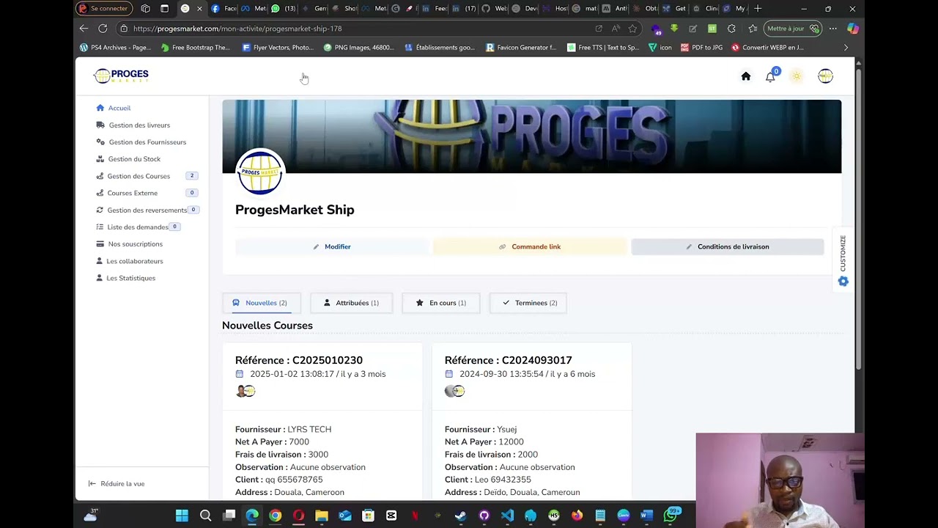Open Gestion des Fournisseurs in sidebar
This screenshot has height=528, width=938.
(141, 142)
